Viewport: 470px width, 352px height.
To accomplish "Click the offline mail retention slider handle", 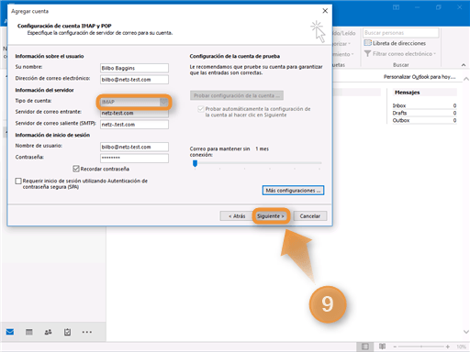I will [195, 163].
